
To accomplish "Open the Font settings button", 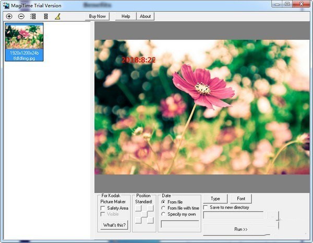I will point(241,199).
